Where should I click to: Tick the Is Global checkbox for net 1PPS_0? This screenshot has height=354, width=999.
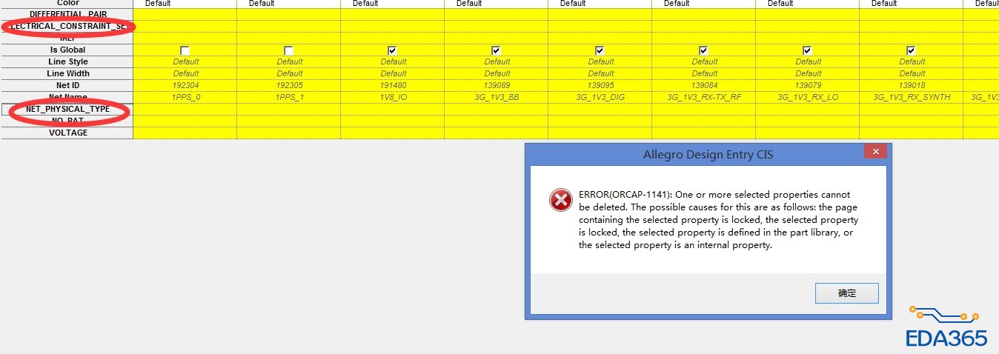[185, 50]
